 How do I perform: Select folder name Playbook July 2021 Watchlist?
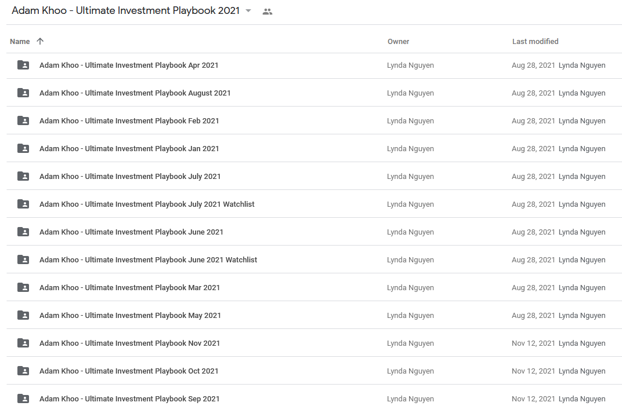click(147, 204)
